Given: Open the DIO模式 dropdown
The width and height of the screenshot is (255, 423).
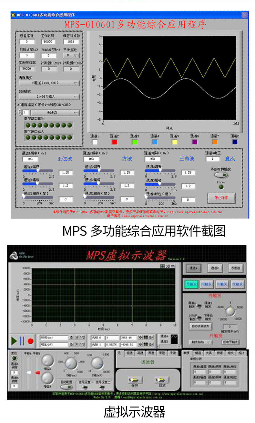Looking at the screenshot, I should (49, 96).
